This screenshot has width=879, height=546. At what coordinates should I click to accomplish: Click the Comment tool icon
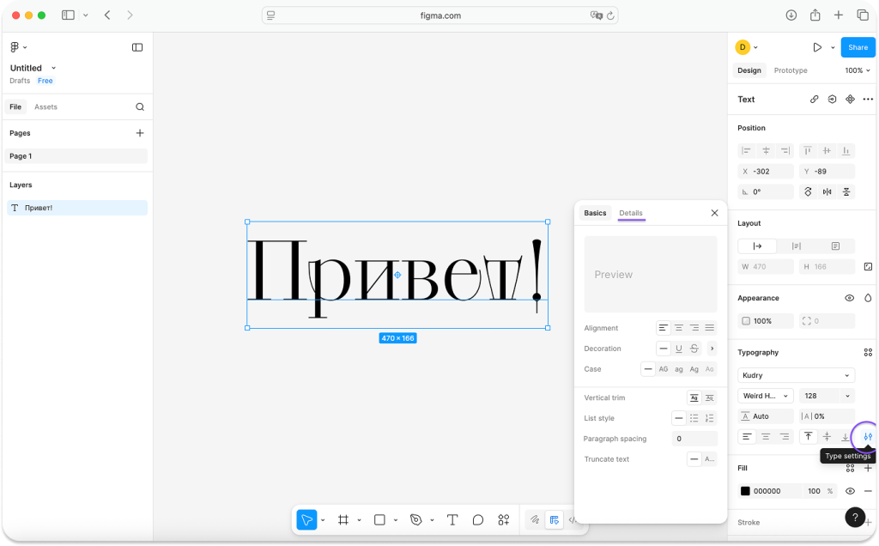click(x=478, y=519)
